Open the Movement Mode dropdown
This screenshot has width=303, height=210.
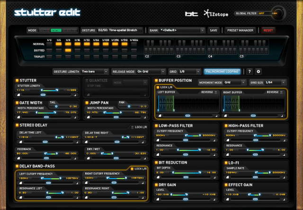pyautogui.click(x=234, y=83)
